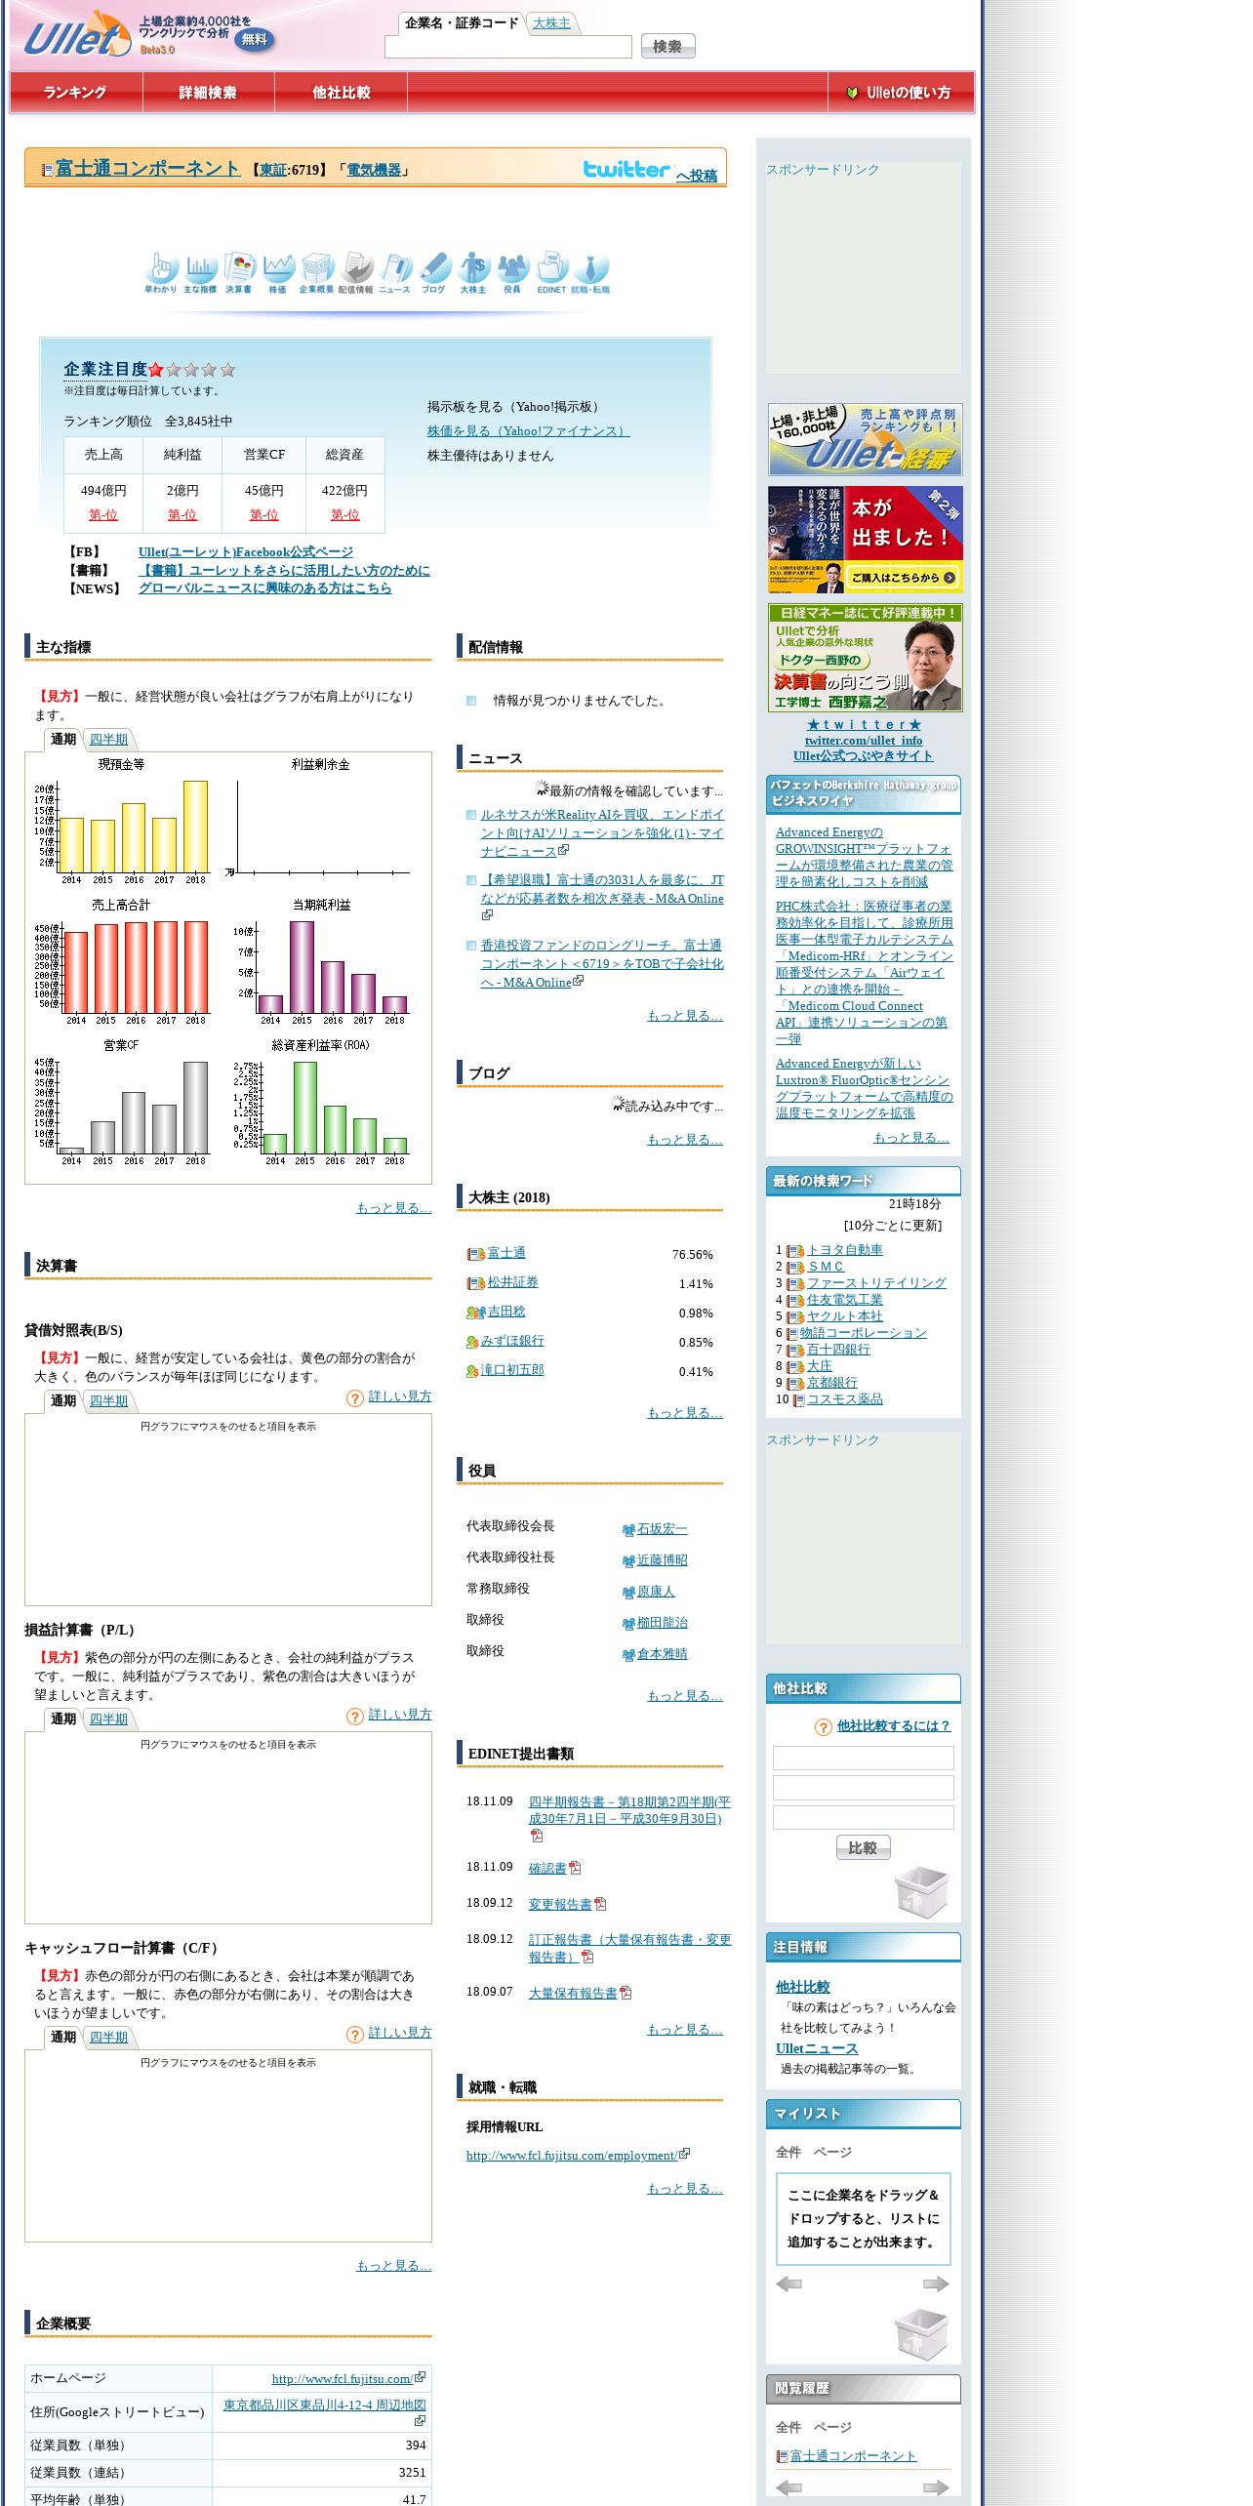Screen dimensions: 1253x2506
Task: Click マイリスト left arrow
Action: [788, 2284]
